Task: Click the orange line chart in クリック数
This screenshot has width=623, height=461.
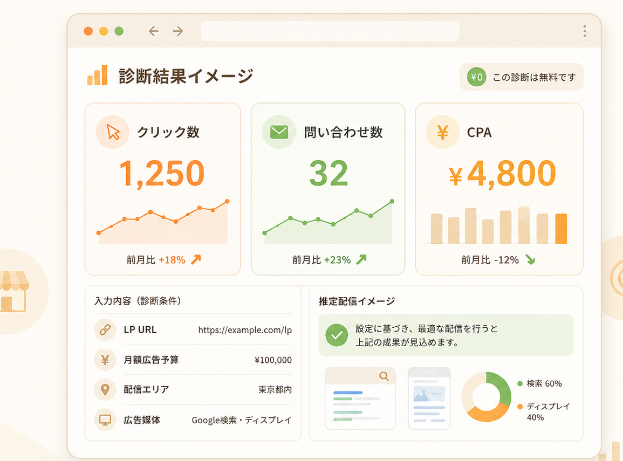Action: point(163,222)
